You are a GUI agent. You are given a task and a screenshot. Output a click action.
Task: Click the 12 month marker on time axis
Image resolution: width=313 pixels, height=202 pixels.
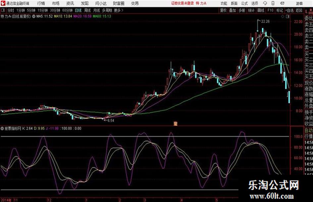point(49,200)
